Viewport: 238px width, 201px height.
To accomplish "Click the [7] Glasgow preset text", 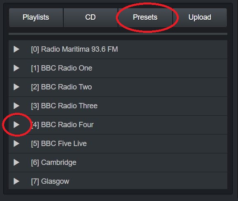I will pos(50,181).
